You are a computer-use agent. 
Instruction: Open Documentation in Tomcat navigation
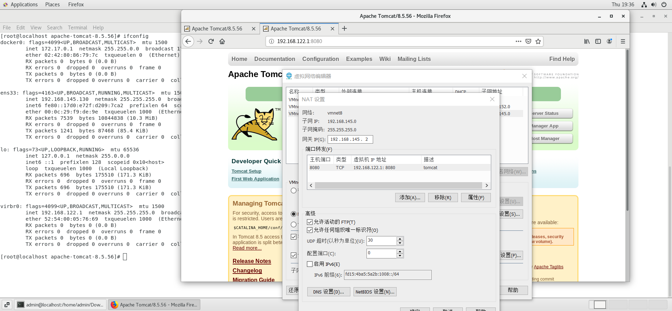point(275,59)
